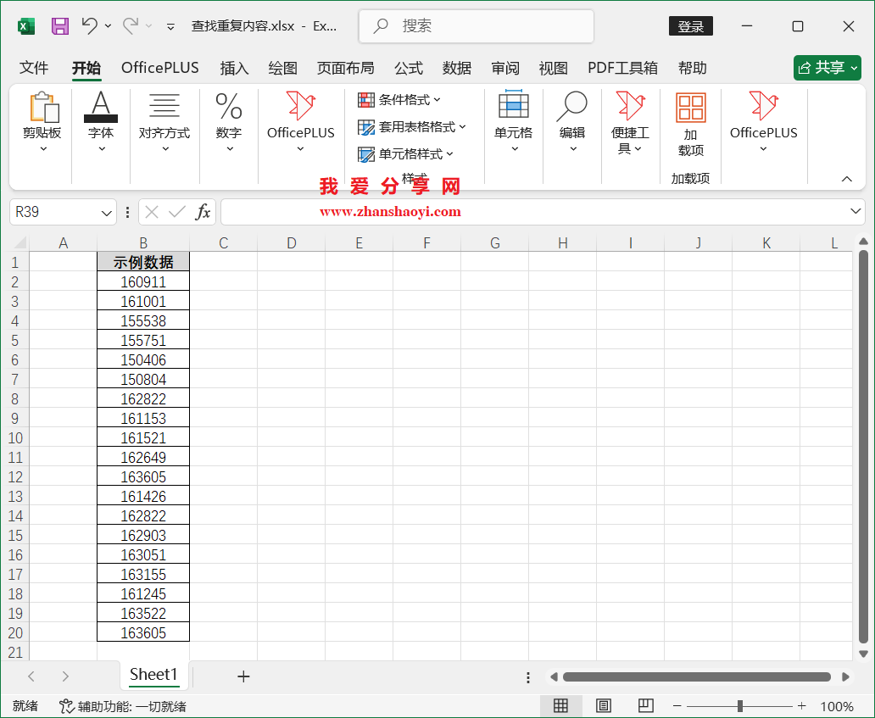This screenshot has height=718, width=875.
Task: Switch to Page Break Preview mode
Action: [645, 705]
